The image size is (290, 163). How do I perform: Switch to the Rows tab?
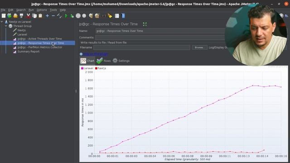(104, 61)
